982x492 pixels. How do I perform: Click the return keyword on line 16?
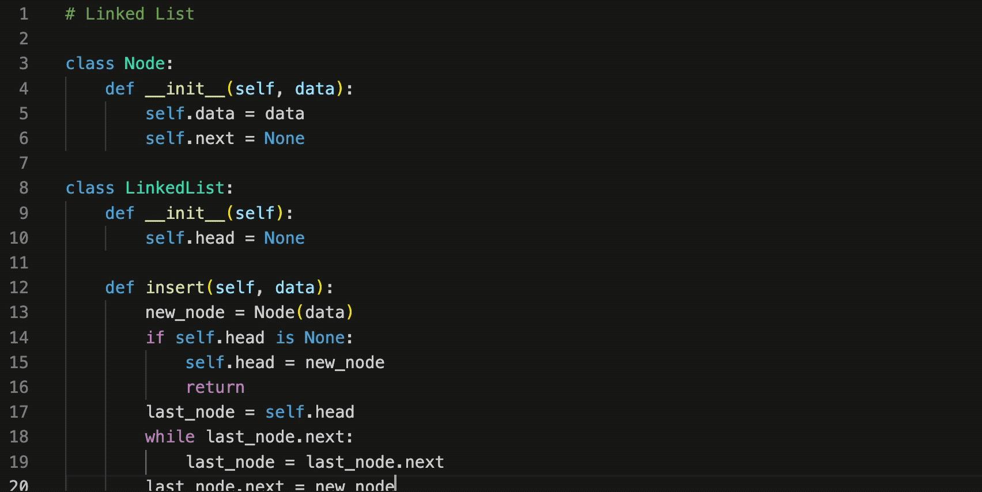click(x=215, y=387)
